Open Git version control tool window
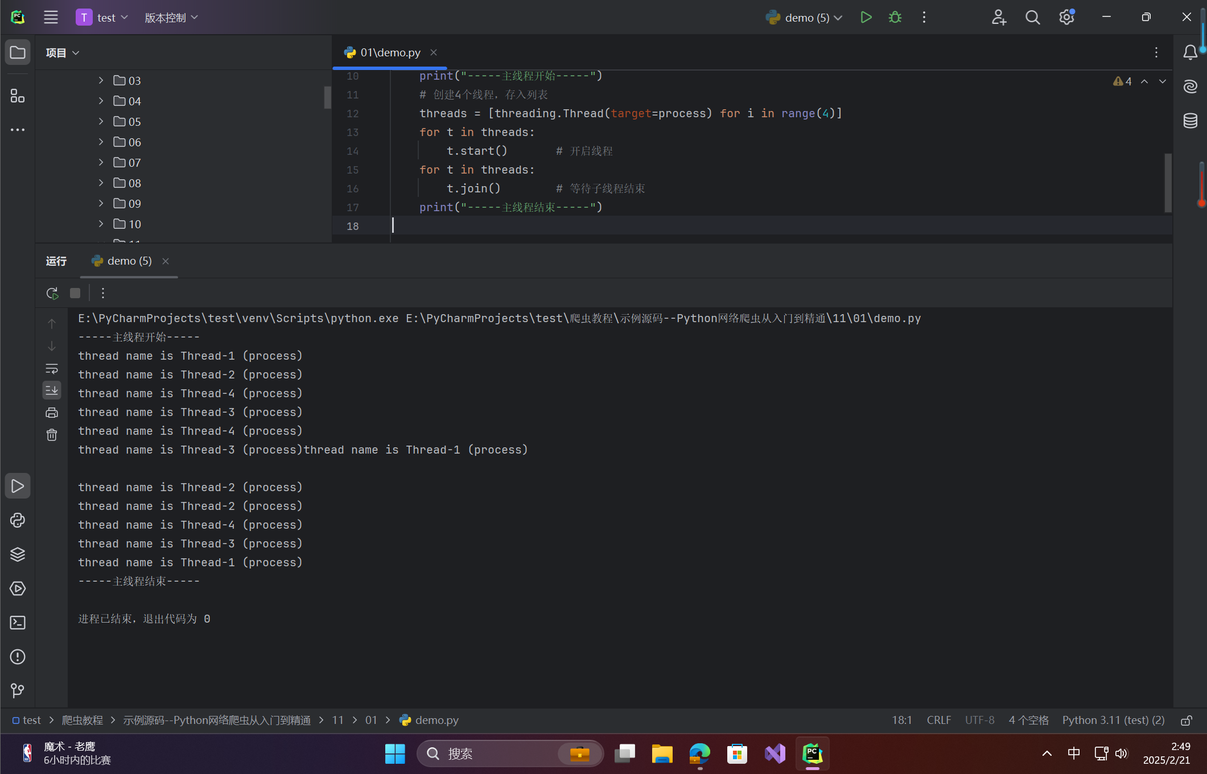Image resolution: width=1207 pixels, height=774 pixels. [18, 691]
